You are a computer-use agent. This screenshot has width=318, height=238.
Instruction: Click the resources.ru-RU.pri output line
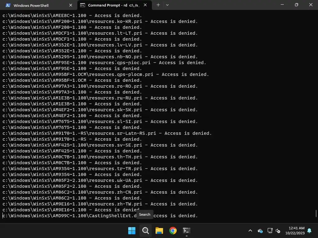click(x=100, y=98)
